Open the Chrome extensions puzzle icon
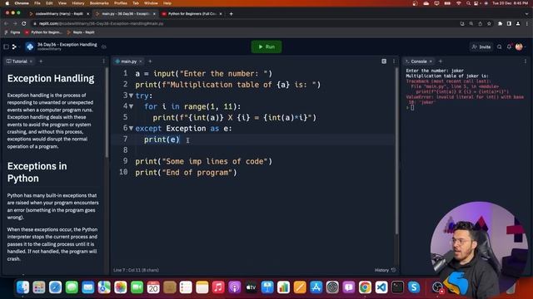533x299 pixels. (500, 24)
